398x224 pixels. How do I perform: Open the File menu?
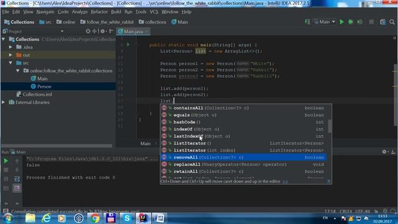[6, 12]
